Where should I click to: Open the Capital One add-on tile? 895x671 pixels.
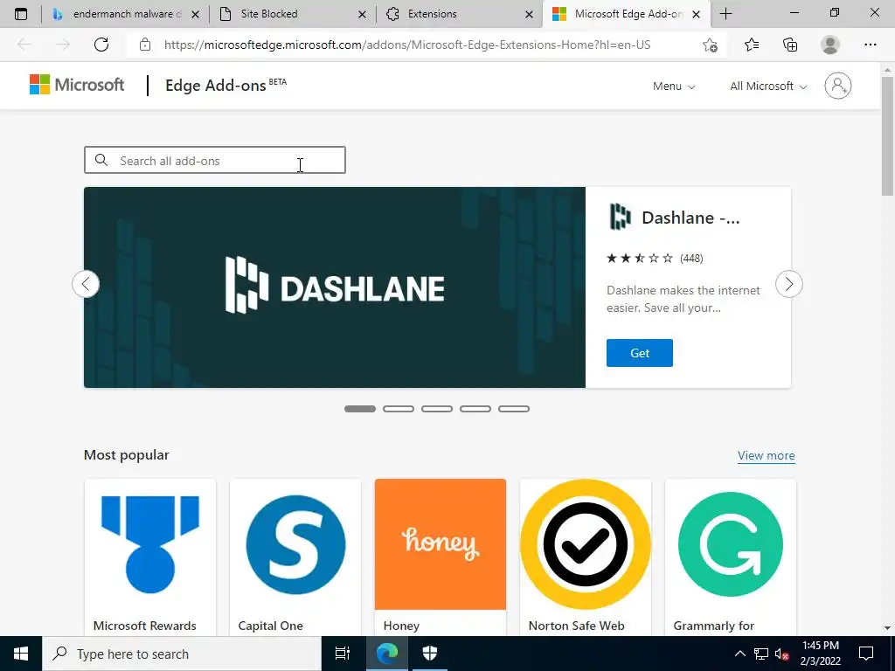click(295, 557)
